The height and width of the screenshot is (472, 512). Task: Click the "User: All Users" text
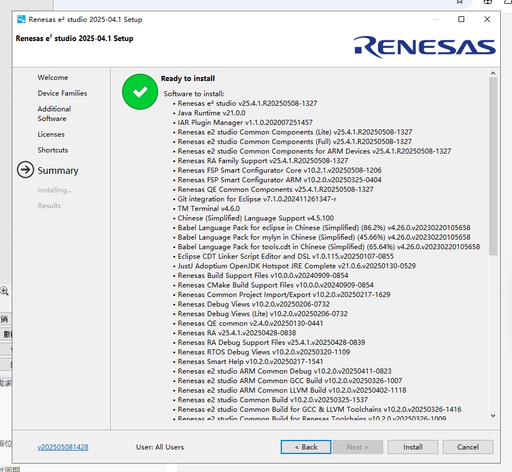tap(160, 447)
